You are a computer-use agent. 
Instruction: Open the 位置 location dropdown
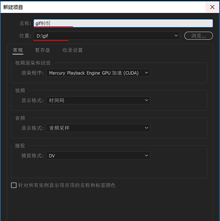click(x=107, y=36)
